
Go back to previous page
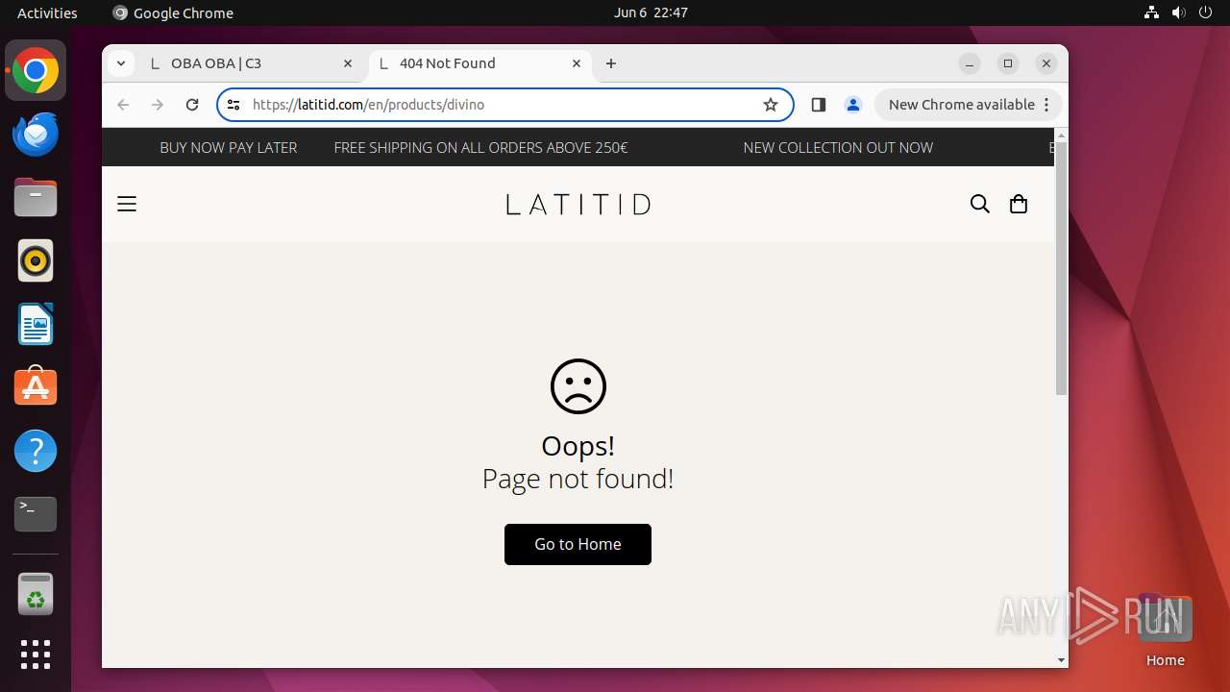(123, 105)
